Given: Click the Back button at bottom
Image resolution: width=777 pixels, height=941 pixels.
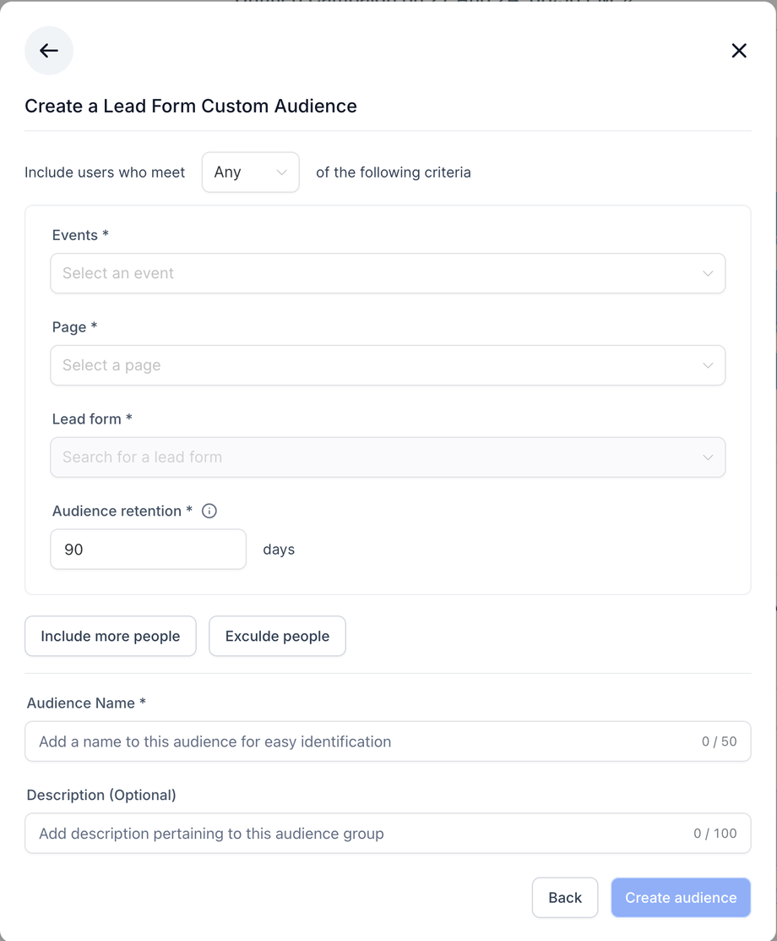Looking at the screenshot, I should point(564,898).
